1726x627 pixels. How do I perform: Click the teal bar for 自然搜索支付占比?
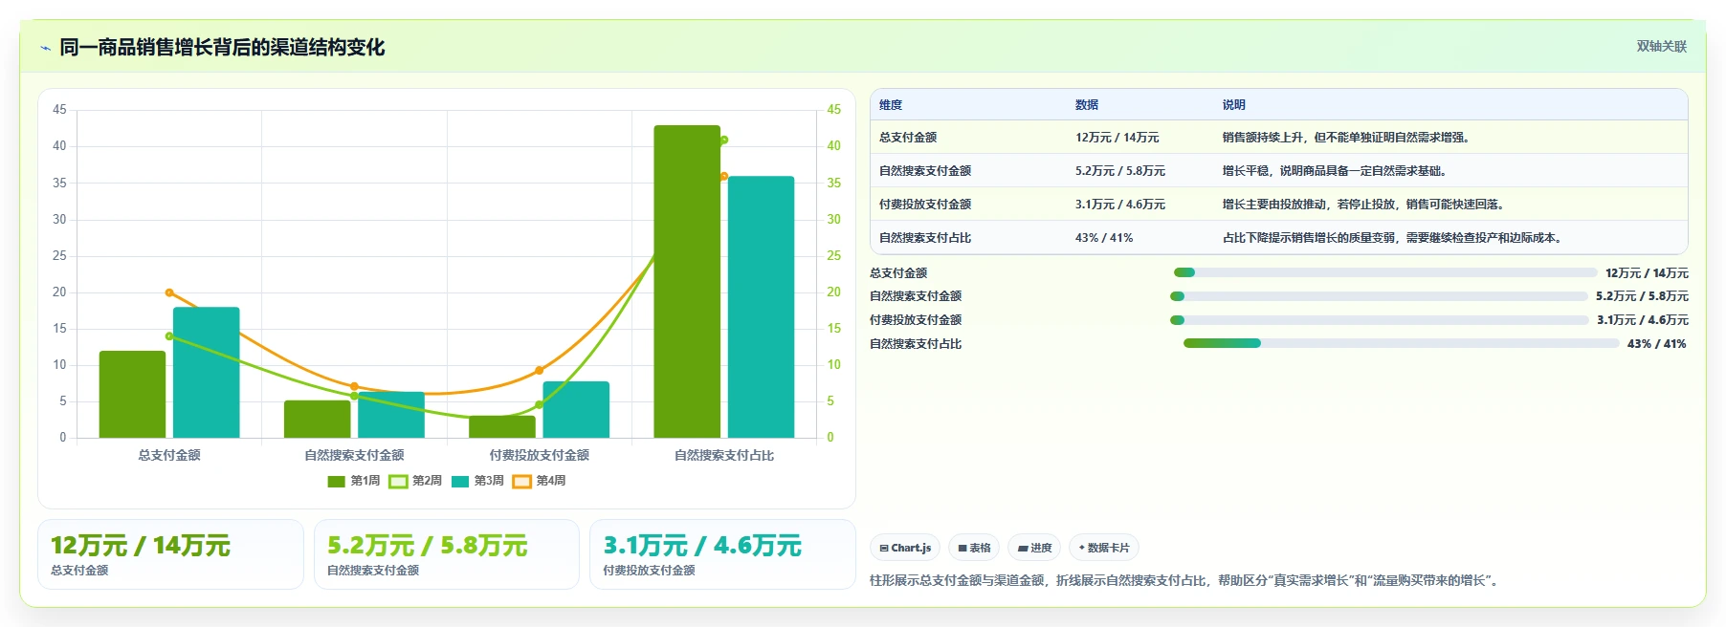click(x=762, y=307)
